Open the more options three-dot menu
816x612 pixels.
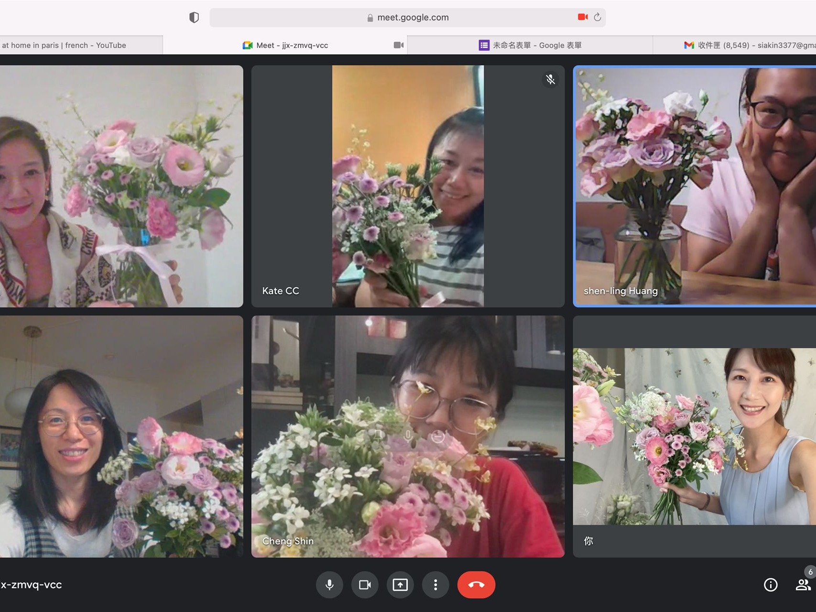click(435, 584)
